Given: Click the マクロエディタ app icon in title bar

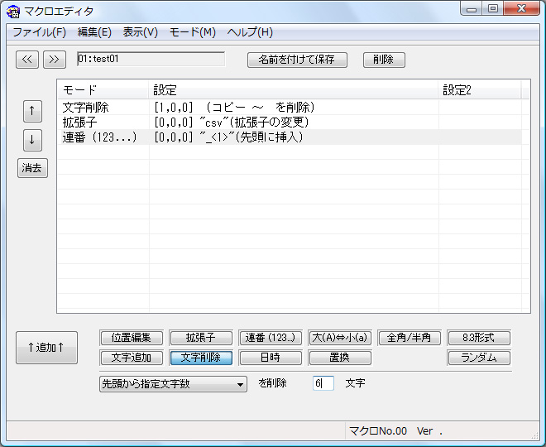Looking at the screenshot, I should [13, 12].
